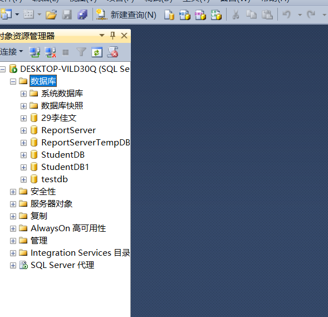
Task: Click the Add New Item toolbar icon
Action: (x=28, y=14)
